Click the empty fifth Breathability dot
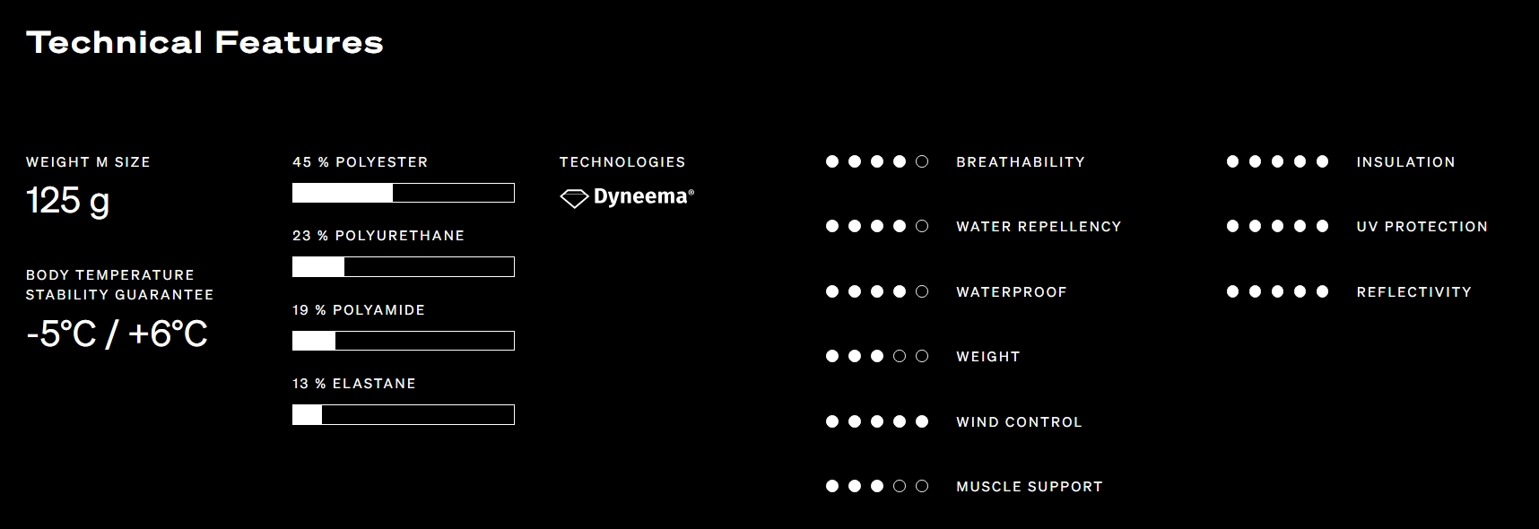 pos(922,161)
